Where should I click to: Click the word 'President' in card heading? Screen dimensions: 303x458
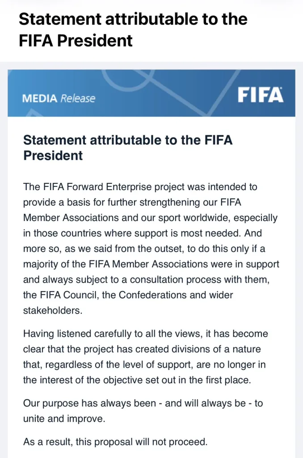point(53,155)
